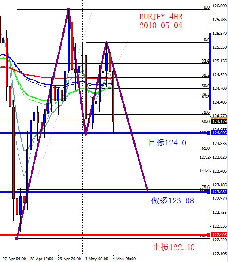Select the 3 May 00:00 time axis label
This screenshot has height=262, width=228.
pyautogui.click(x=97, y=259)
